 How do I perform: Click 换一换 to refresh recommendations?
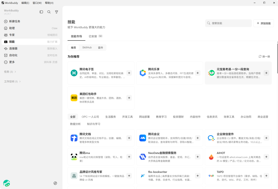point(264,56)
